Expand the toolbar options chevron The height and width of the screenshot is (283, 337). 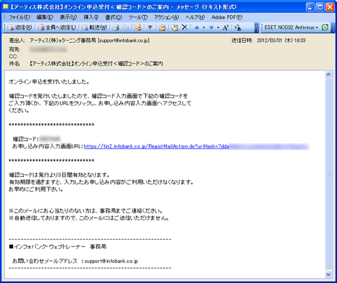click(257, 28)
